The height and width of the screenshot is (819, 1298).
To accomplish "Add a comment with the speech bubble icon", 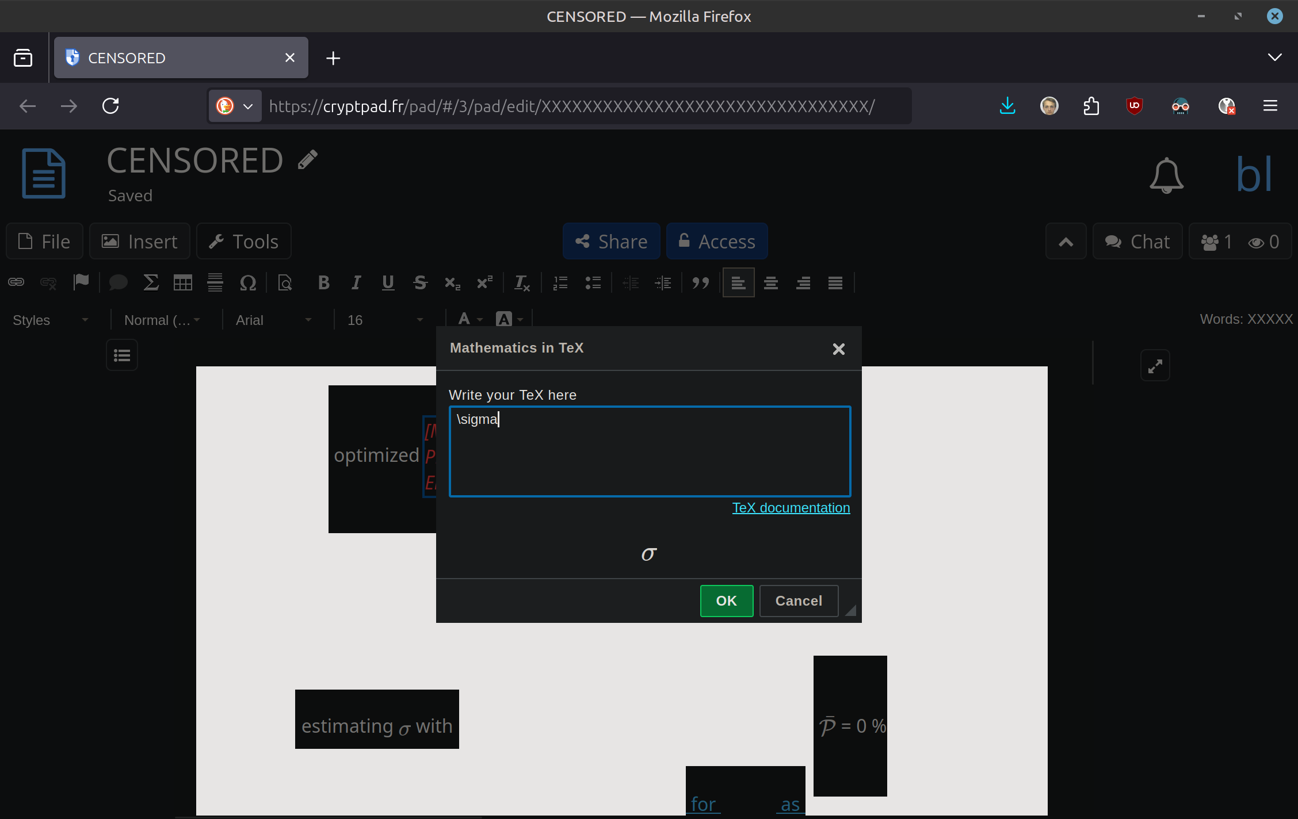I will point(118,282).
